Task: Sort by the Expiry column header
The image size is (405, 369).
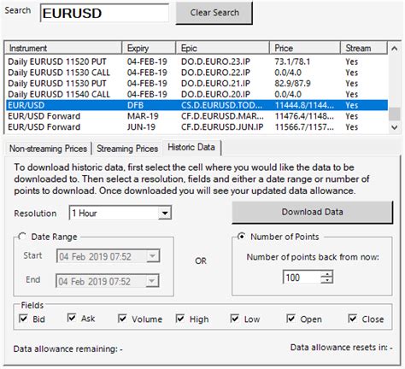Action: coord(149,48)
